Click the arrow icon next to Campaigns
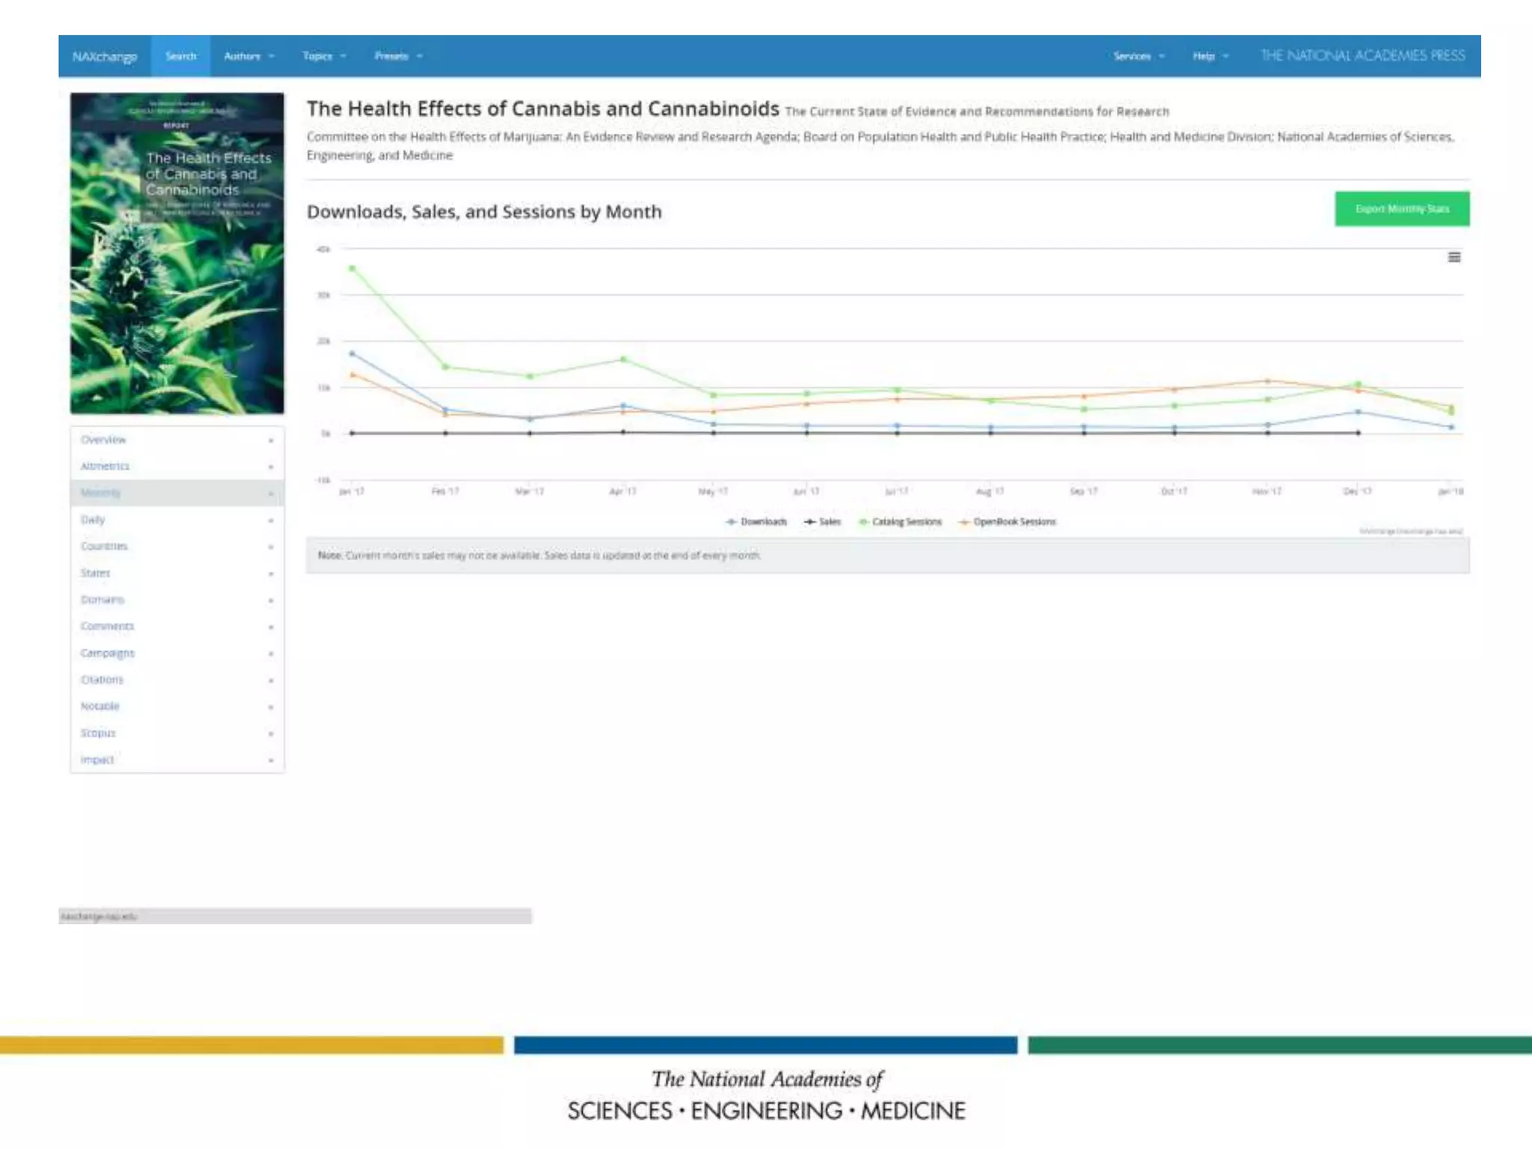Screen dimensions: 1532x1149 pyautogui.click(x=271, y=654)
